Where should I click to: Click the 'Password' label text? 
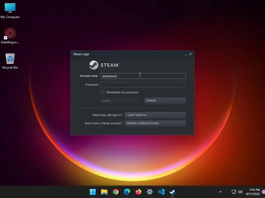click(x=92, y=85)
